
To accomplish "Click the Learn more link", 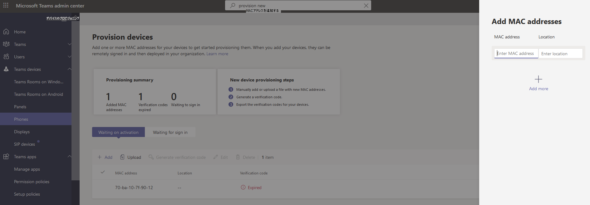I will point(217,54).
